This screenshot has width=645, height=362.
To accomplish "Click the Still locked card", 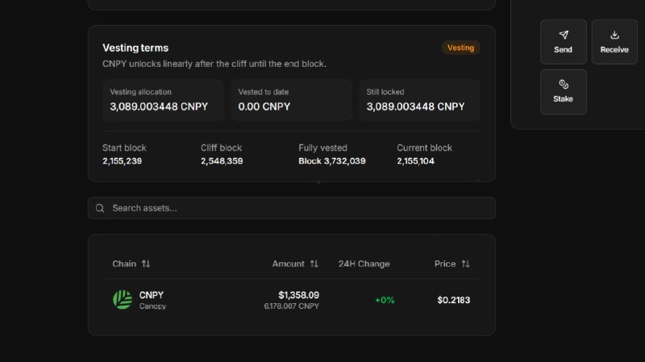I will point(420,100).
